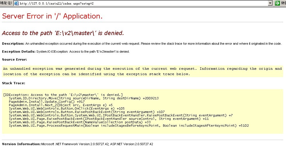
Task: Click the PageAdmin.Install.Update_Config() stack line
Action: 47,102
